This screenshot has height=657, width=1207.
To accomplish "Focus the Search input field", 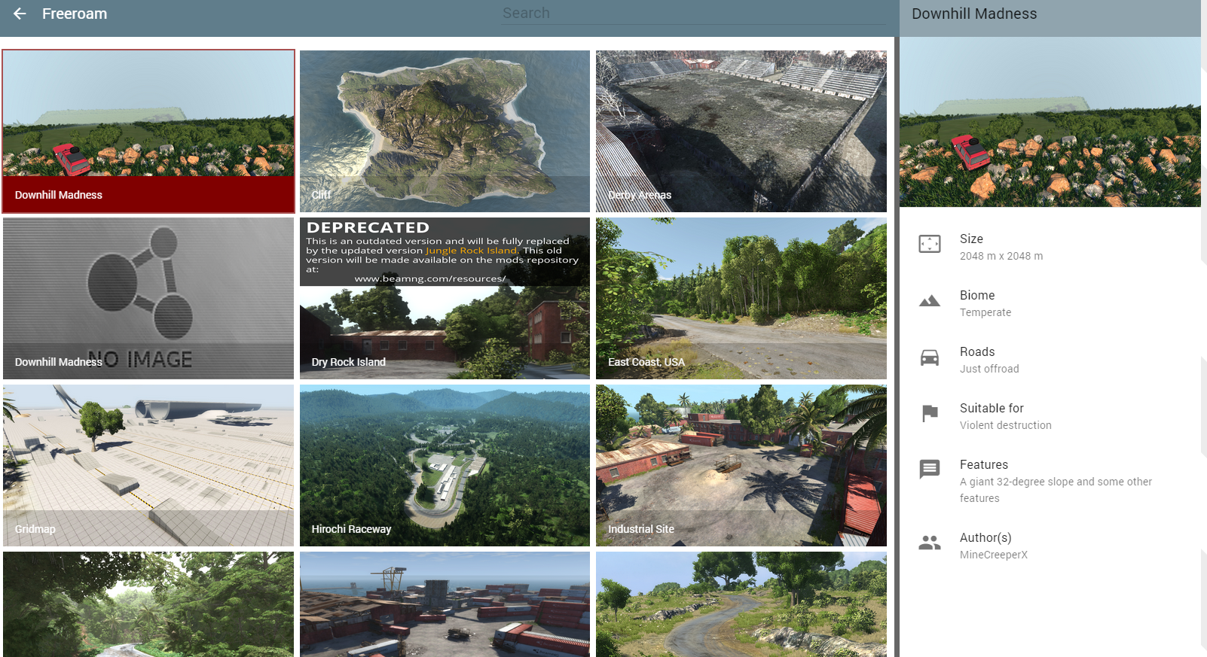I will [693, 14].
